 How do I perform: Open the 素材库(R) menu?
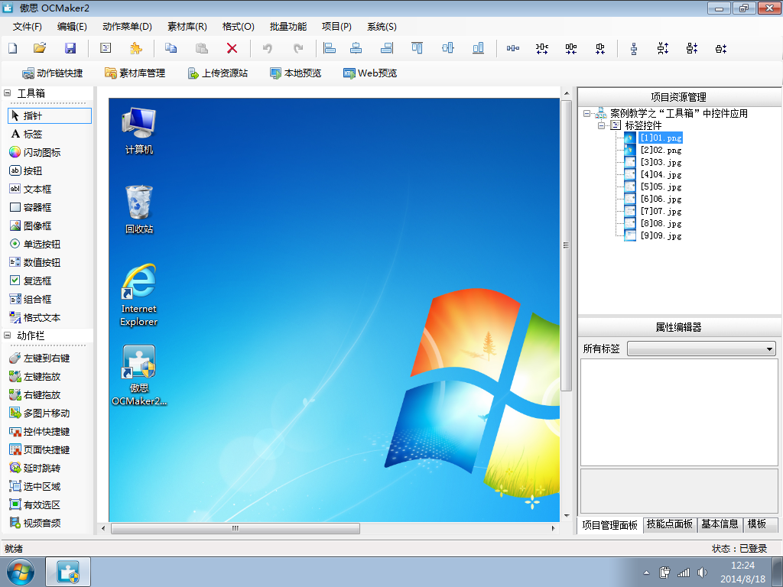coord(187,27)
